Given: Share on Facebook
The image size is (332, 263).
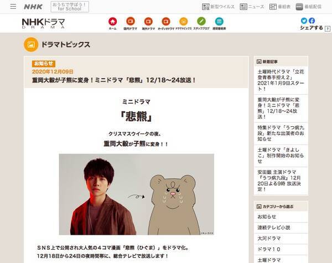Looking at the screenshot, I should pyautogui.click(x=312, y=20).
